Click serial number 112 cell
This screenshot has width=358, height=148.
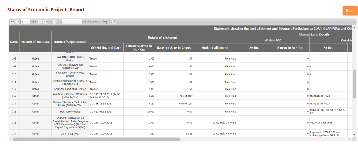coord(14,89)
